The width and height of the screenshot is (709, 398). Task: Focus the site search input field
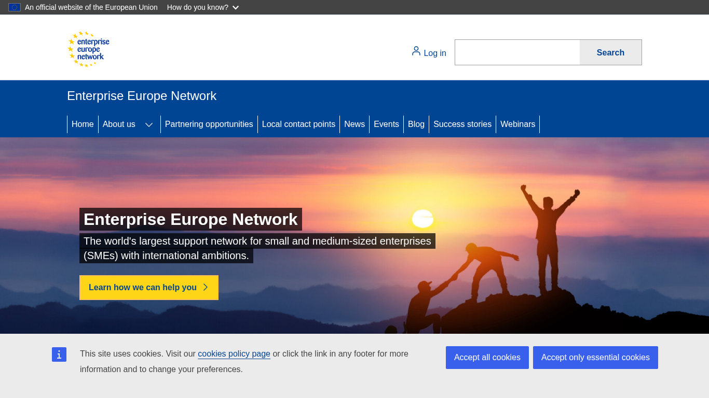pyautogui.click(x=517, y=52)
